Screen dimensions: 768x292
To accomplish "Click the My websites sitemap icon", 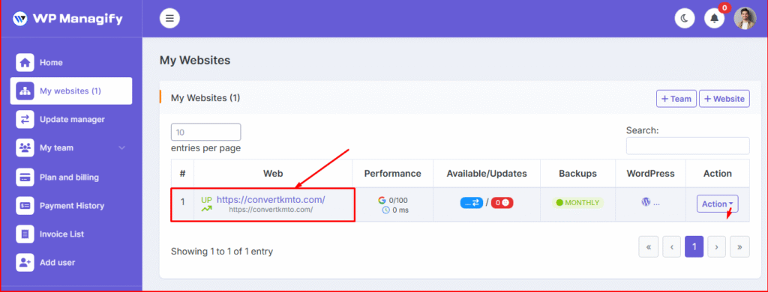I will tap(25, 91).
